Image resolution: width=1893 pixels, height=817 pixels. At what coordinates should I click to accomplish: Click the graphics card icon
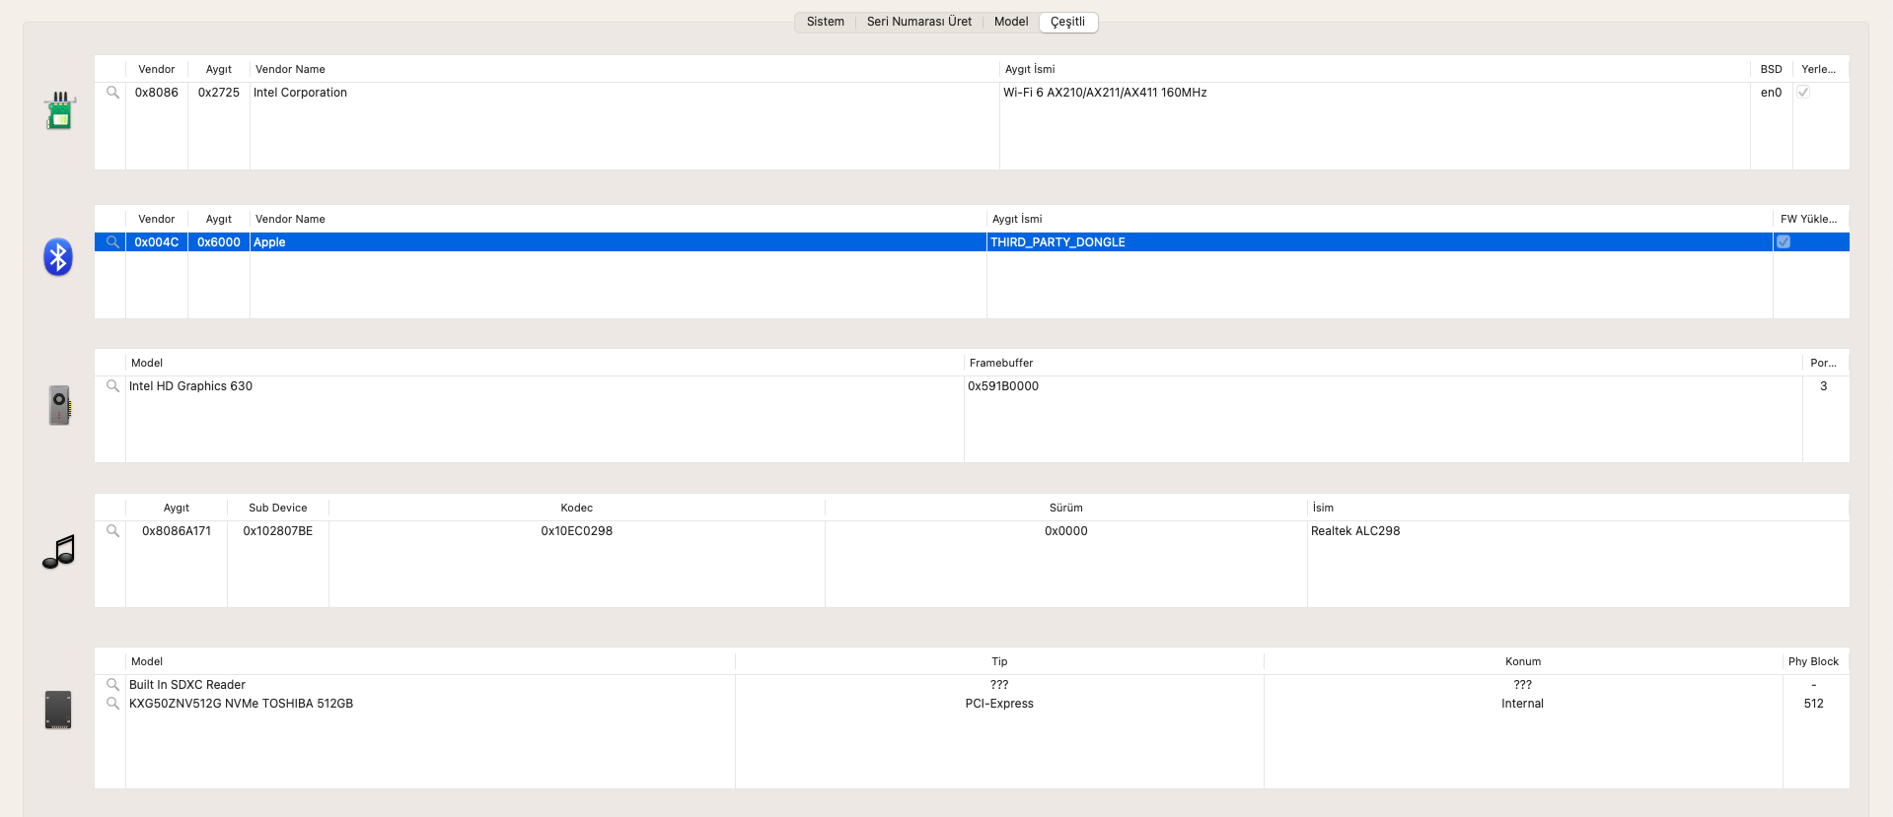click(x=59, y=405)
